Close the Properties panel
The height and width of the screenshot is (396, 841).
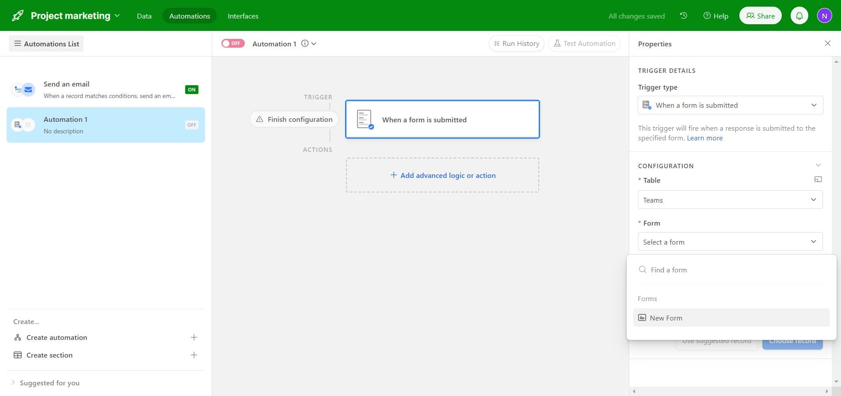(x=827, y=43)
